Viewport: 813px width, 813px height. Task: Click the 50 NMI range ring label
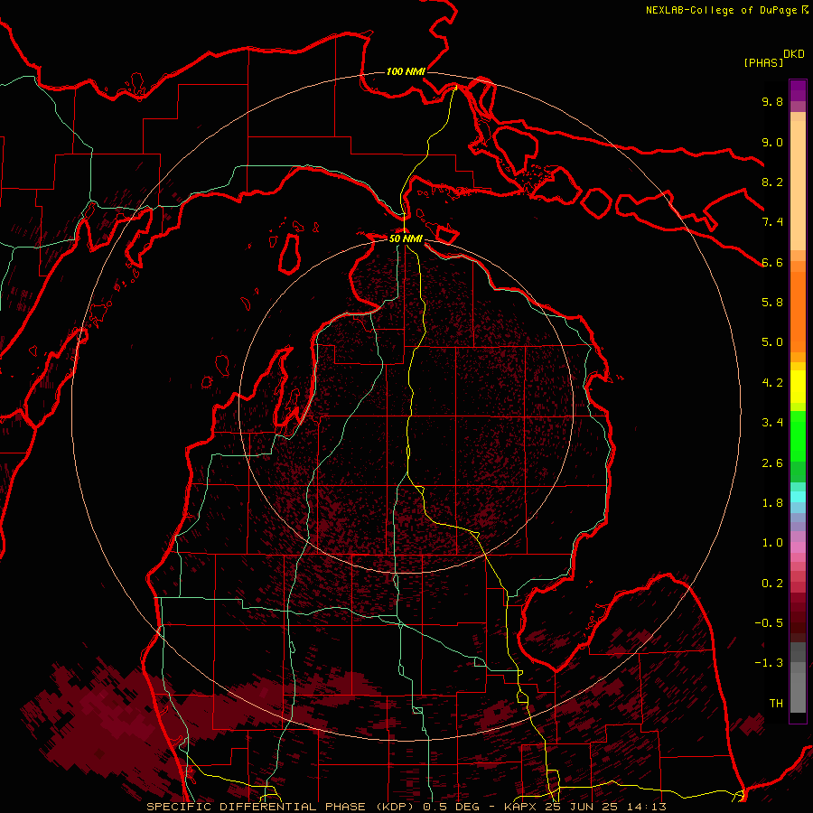406,238
